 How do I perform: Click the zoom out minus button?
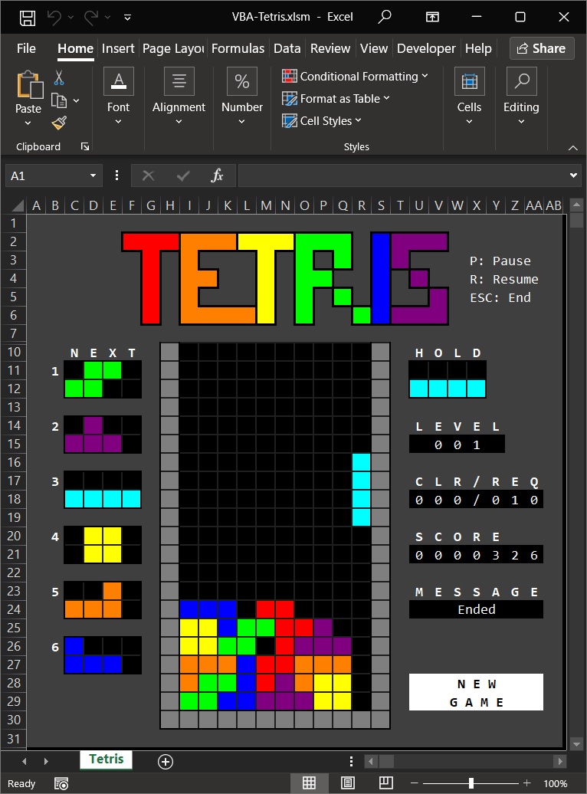pyautogui.click(x=415, y=783)
